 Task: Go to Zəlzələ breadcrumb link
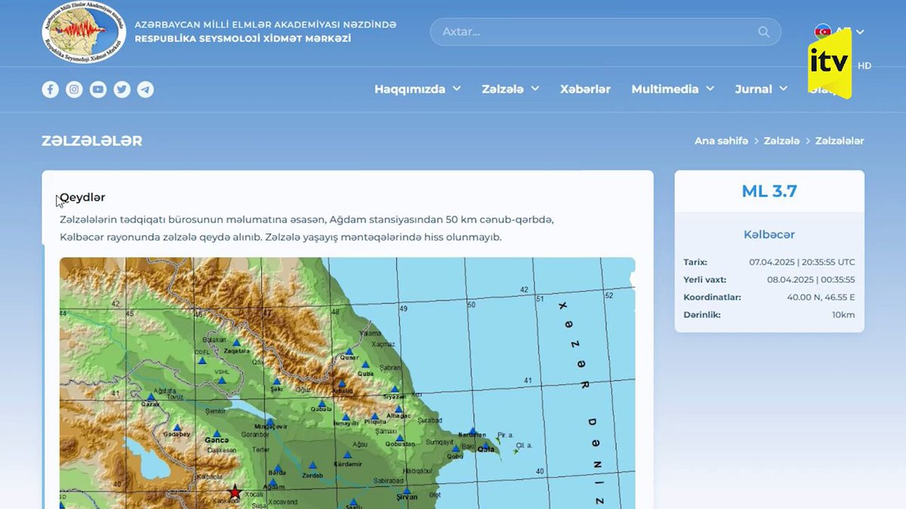[781, 141]
